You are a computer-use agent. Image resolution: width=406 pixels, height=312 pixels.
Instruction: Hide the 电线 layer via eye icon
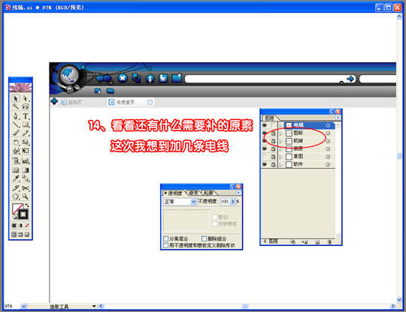(265, 125)
